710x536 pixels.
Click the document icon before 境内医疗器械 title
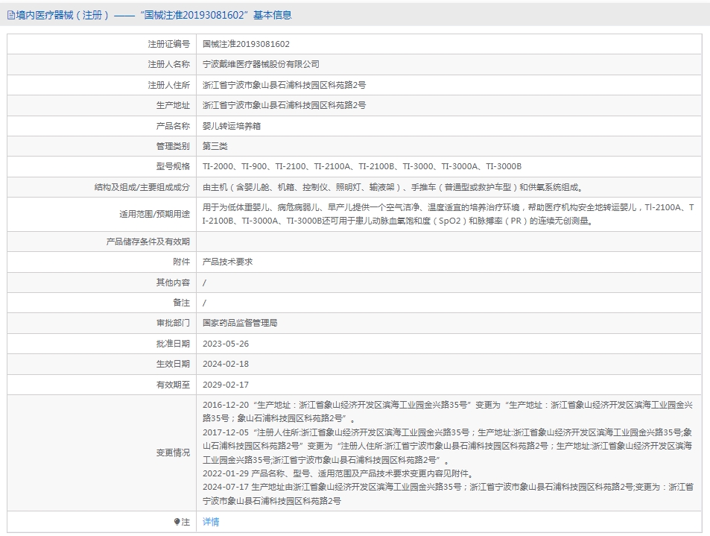[11, 16]
